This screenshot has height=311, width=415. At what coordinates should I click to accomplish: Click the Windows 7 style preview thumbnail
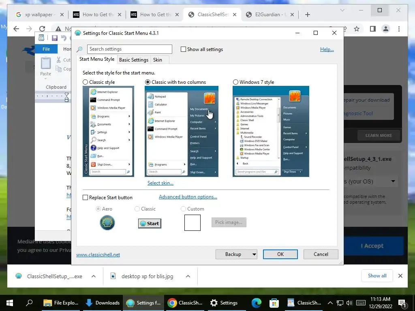click(271, 132)
